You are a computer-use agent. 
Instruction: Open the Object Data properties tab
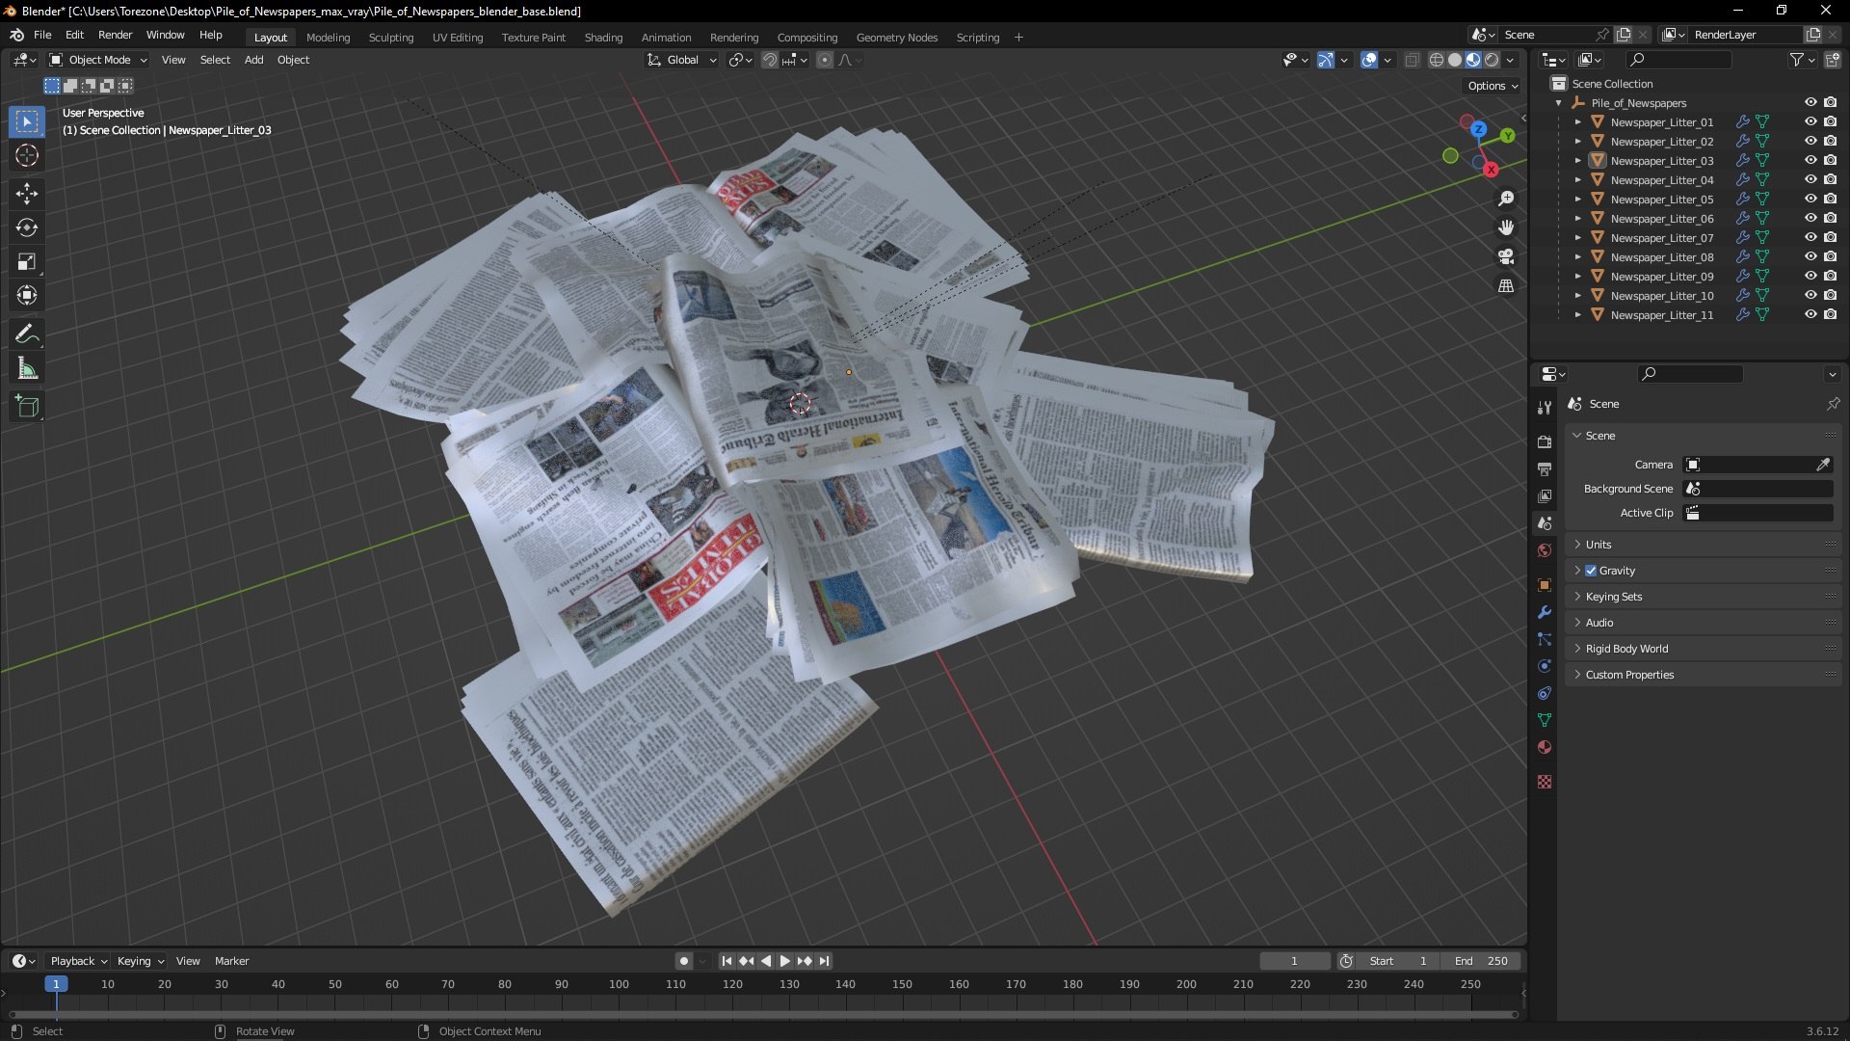click(1545, 720)
